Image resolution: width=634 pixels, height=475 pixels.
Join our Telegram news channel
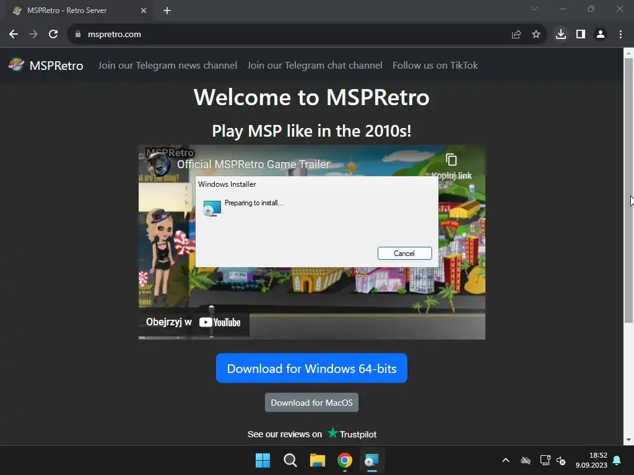(x=167, y=66)
